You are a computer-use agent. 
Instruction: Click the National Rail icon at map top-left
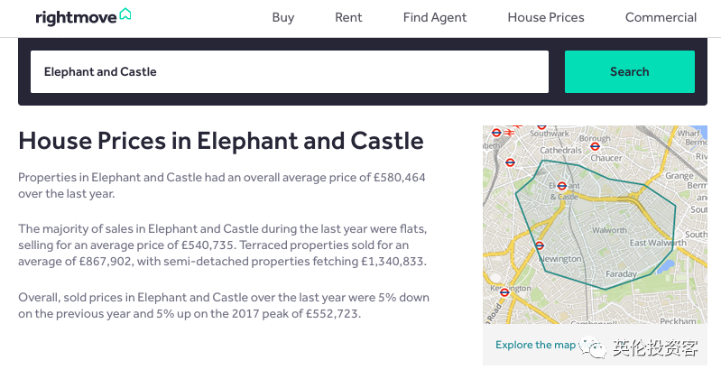click(x=509, y=132)
